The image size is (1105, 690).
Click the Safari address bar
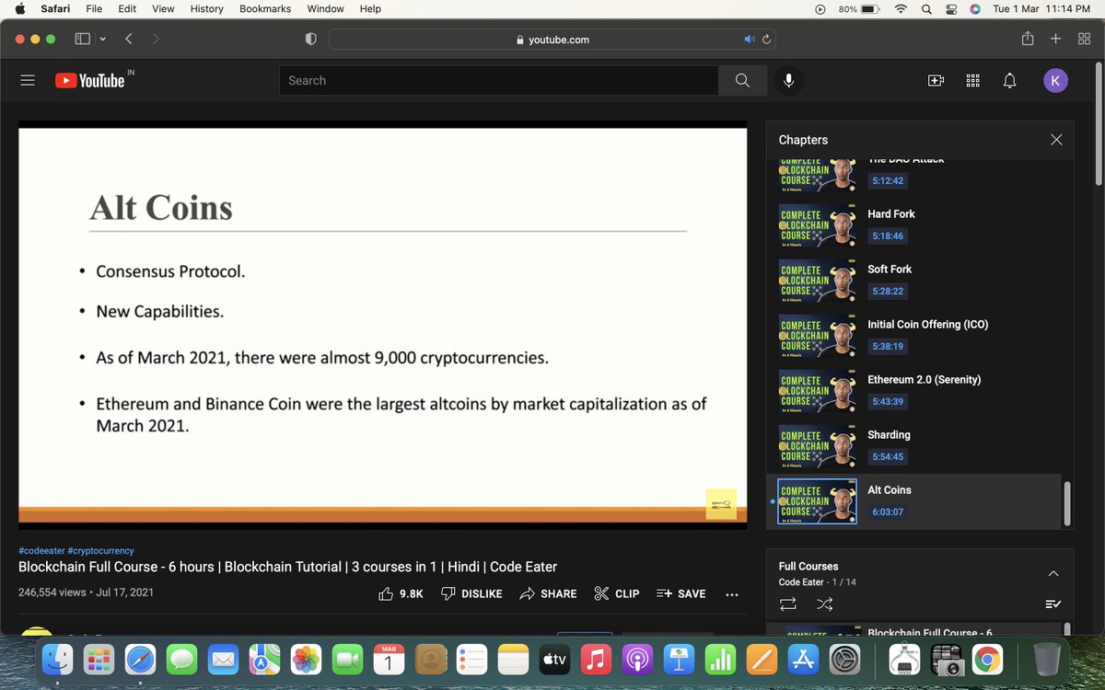[x=552, y=40]
